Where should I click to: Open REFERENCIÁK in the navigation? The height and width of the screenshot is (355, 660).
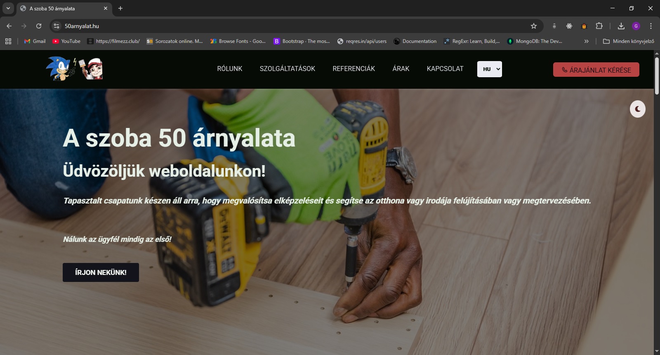point(354,69)
